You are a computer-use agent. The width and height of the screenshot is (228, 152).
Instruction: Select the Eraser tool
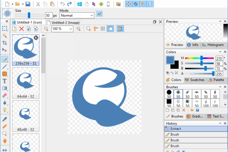click(5, 96)
